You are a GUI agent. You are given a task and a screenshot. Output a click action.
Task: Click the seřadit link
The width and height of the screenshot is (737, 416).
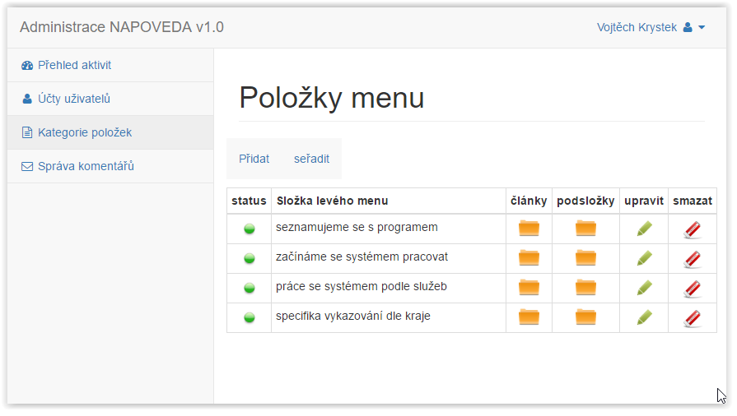(311, 159)
